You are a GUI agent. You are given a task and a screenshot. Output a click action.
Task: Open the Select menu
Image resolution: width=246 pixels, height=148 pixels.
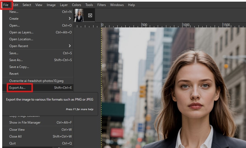pyautogui.click(x=27, y=5)
